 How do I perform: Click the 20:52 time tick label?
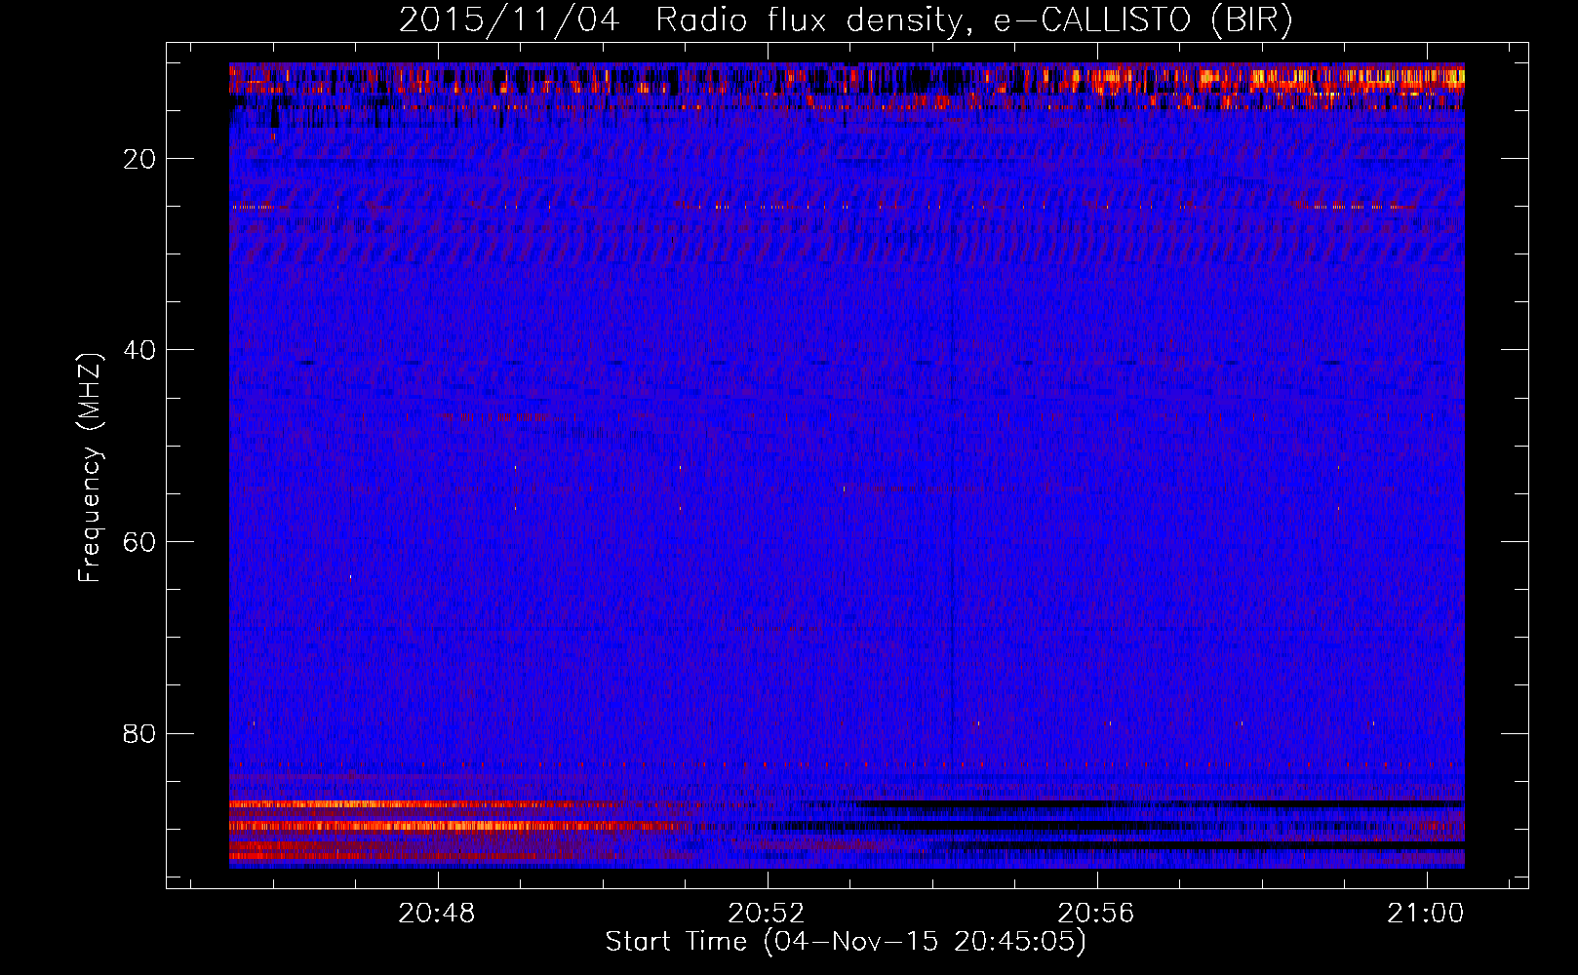coord(767,914)
